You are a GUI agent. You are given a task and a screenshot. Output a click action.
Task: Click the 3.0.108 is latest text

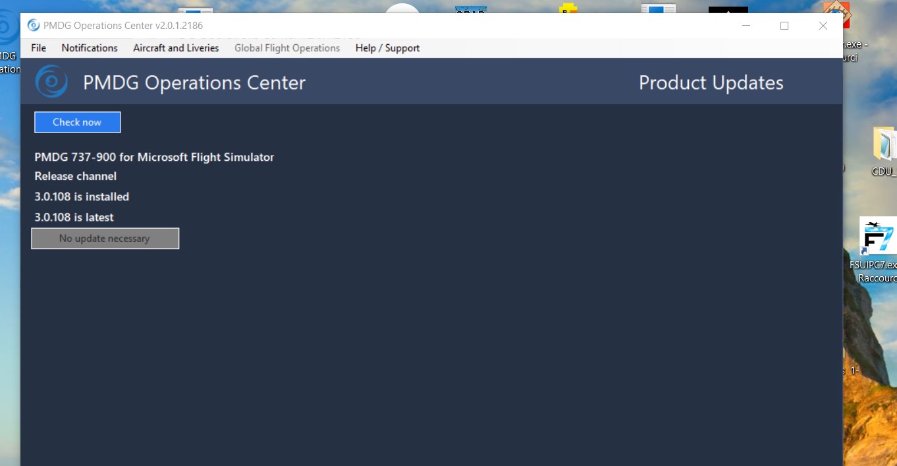(74, 217)
